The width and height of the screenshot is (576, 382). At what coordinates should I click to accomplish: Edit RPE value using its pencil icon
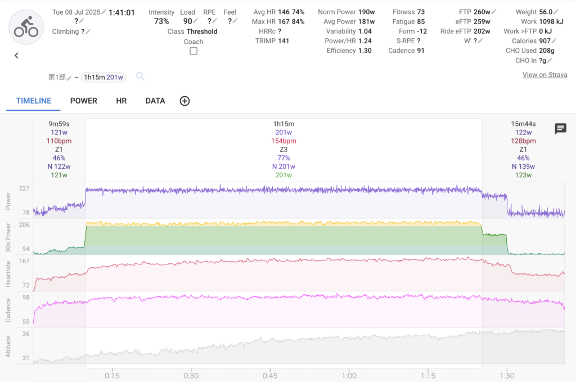[x=215, y=21]
